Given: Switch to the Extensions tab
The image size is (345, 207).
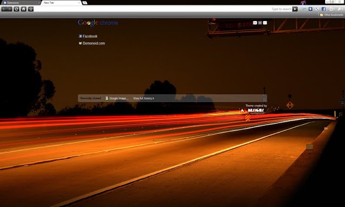Looking at the screenshot, I should 20,3.
